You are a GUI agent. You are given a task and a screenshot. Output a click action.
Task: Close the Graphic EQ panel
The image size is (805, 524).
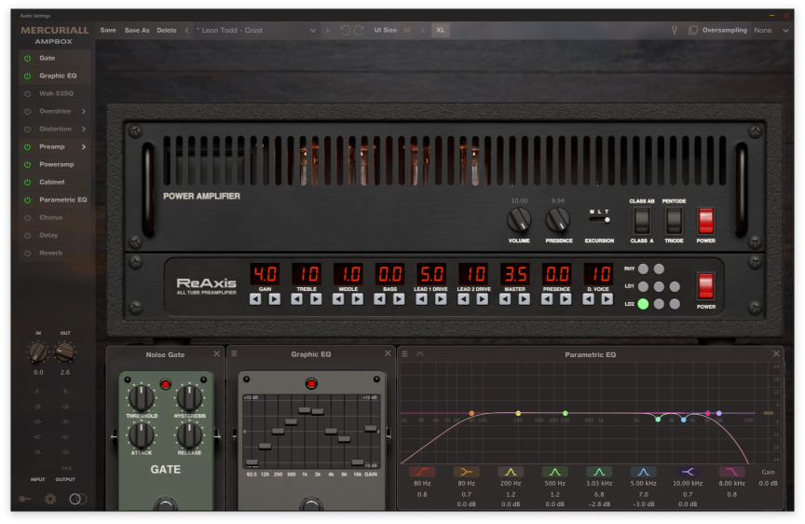tap(388, 354)
